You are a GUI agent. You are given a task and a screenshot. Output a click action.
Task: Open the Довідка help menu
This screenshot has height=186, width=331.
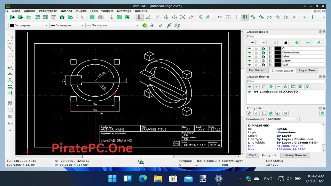pyautogui.click(x=141, y=11)
